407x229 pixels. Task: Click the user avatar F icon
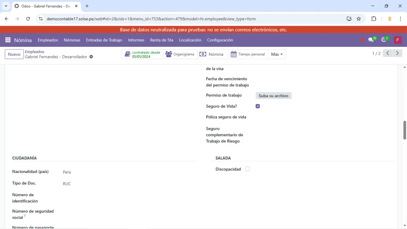pos(397,40)
